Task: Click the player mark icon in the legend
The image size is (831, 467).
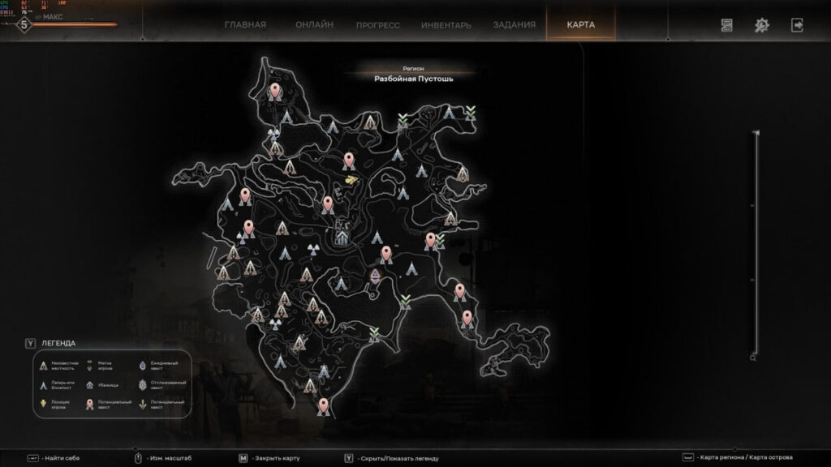Action: coord(89,366)
